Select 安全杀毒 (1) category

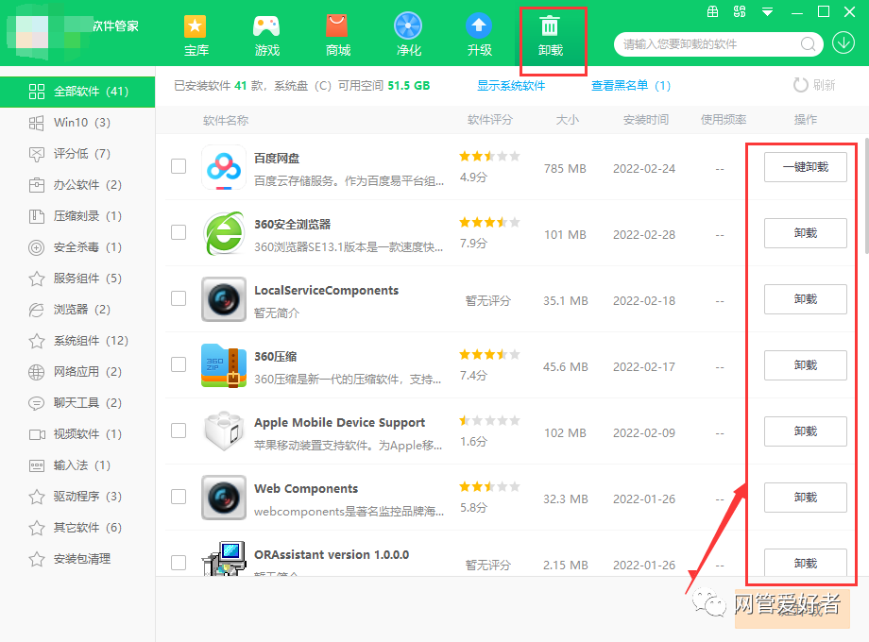pyautogui.click(x=77, y=247)
